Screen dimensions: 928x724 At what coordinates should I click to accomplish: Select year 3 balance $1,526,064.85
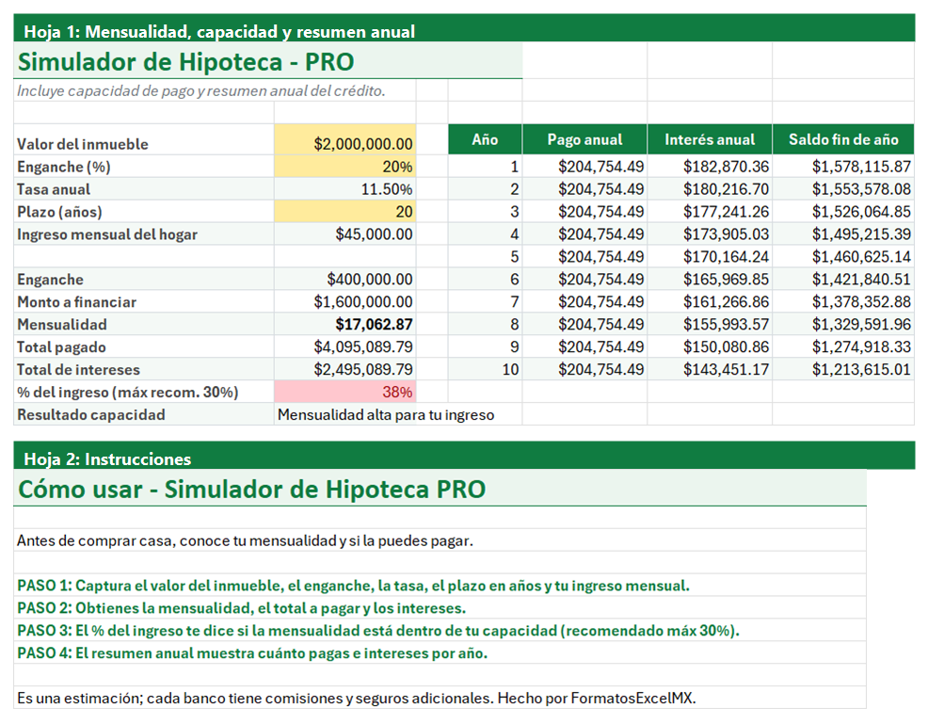[843, 212]
